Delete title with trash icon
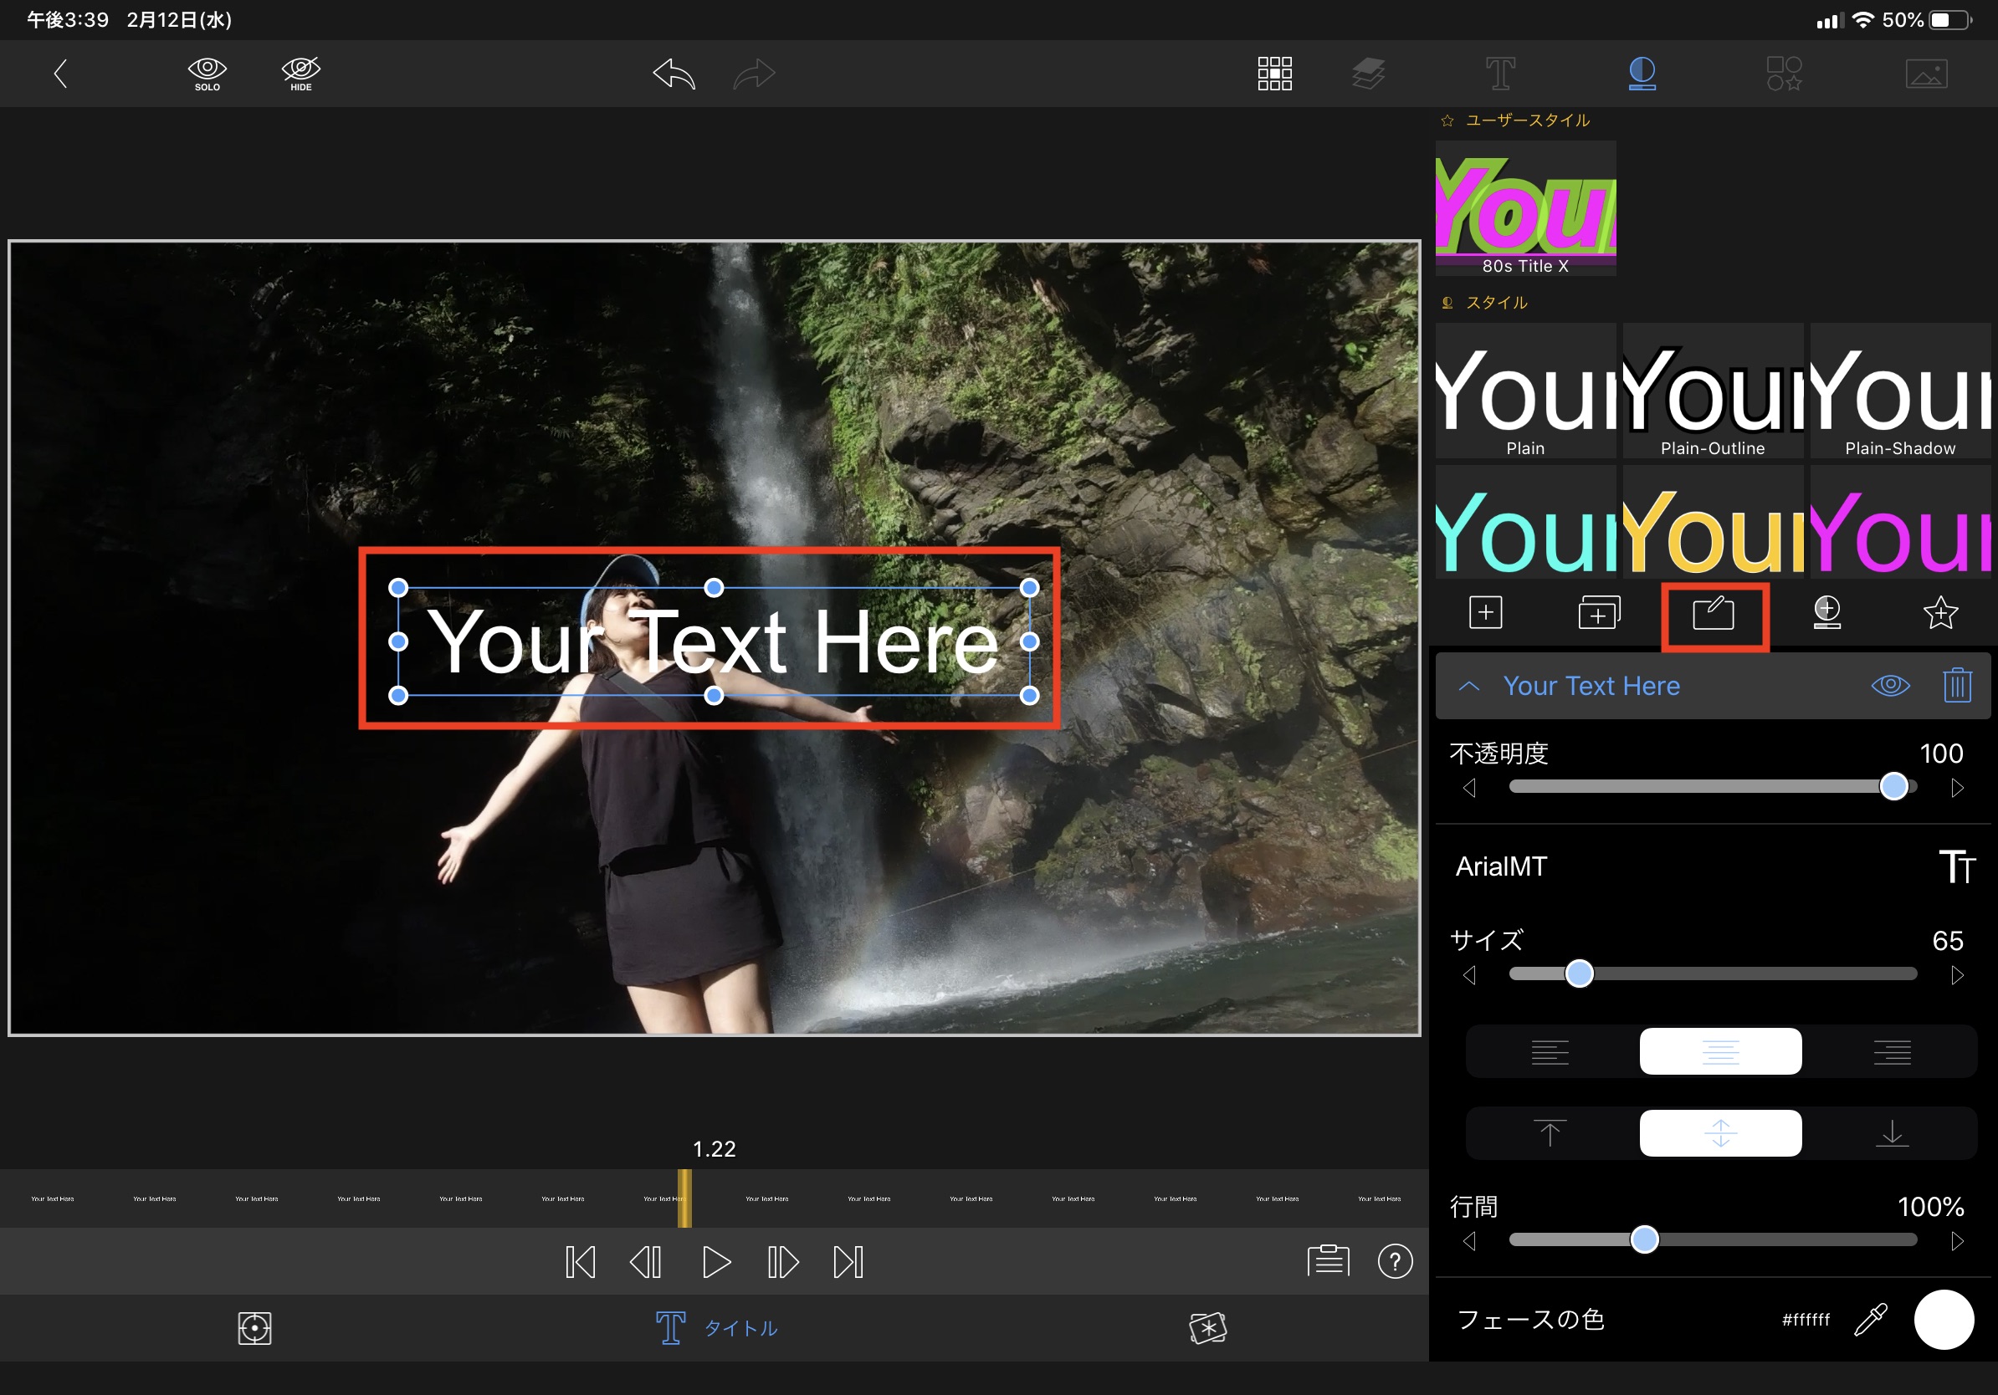The width and height of the screenshot is (1998, 1395). [1957, 685]
